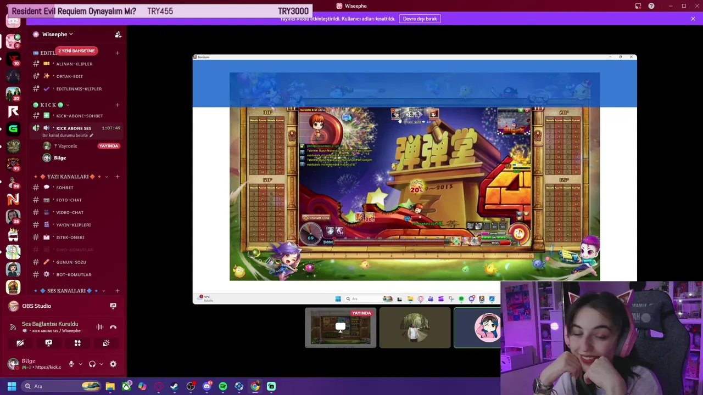Open headphone output options dropdown arrow
The image size is (703, 395).
[x=101, y=364]
